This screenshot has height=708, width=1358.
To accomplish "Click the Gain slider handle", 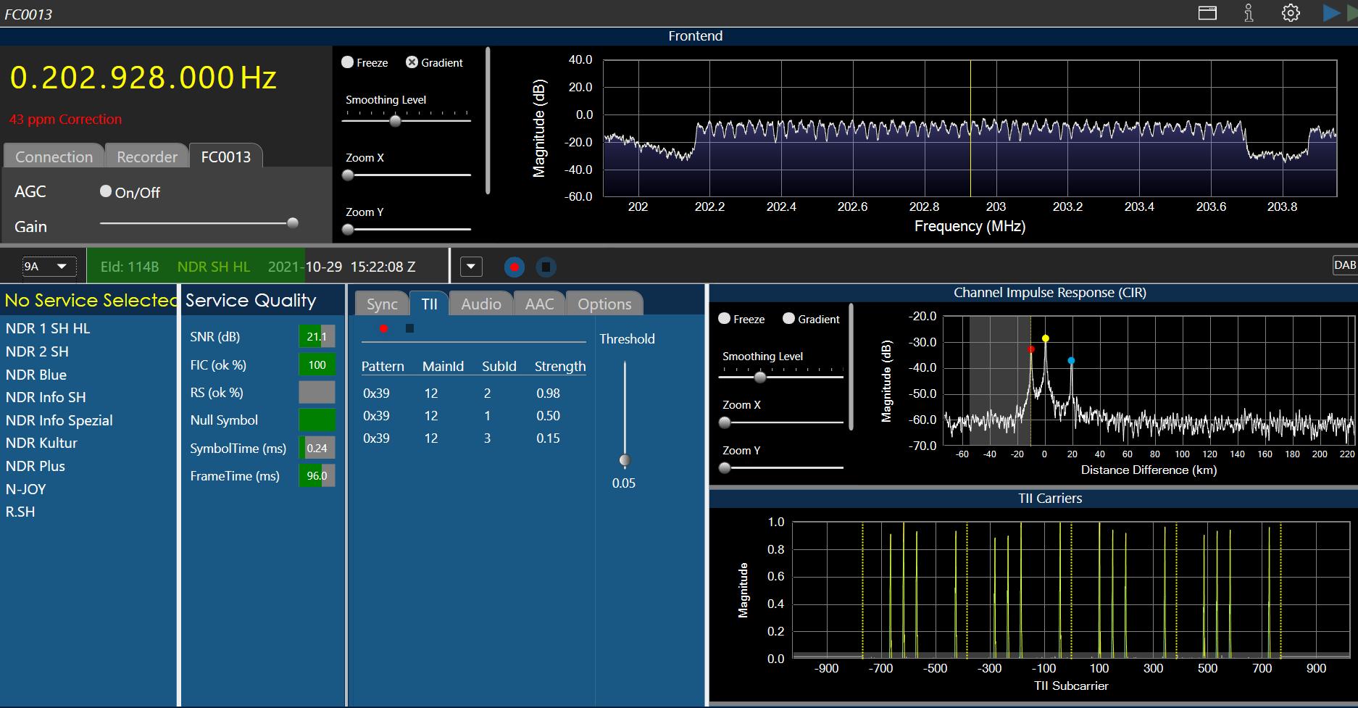I will click(293, 223).
